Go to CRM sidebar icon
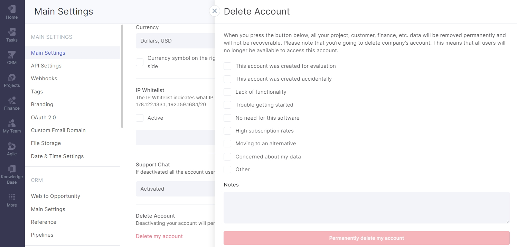517x247 pixels. pyautogui.click(x=12, y=58)
